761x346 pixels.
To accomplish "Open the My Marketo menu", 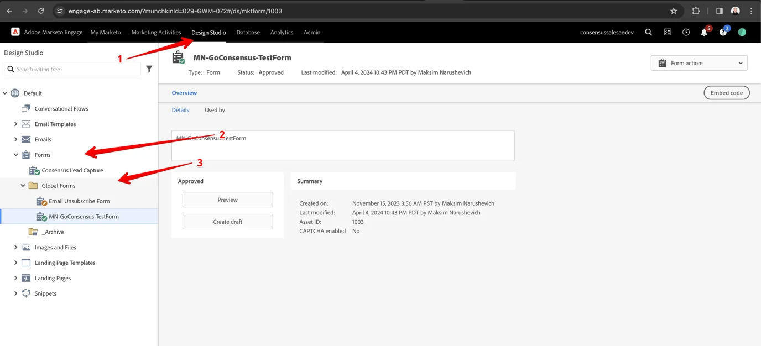I will click(x=106, y=32).
